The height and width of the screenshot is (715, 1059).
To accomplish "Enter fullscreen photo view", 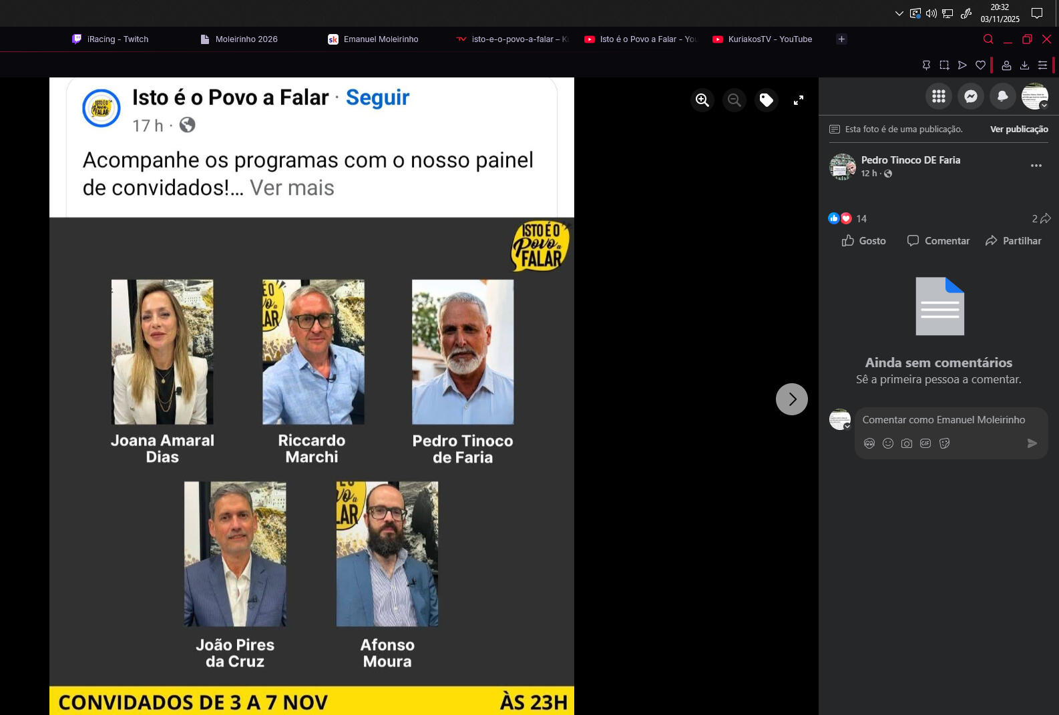I will (799, 100).
